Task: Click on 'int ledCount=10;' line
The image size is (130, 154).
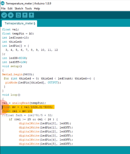Action: [x=16, y=38]
